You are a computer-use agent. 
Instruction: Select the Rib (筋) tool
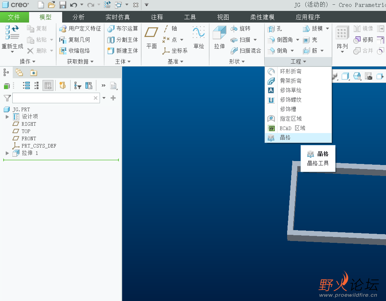[310, 51]
